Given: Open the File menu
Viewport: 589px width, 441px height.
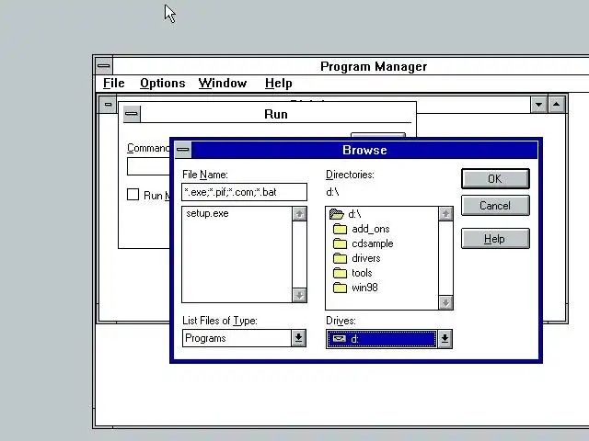Looking at the screenshot, I should 114,83.
